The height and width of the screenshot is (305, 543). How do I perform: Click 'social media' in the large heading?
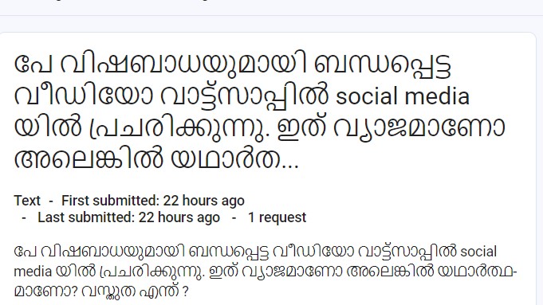pyautogui.click(x=403, y=96)
